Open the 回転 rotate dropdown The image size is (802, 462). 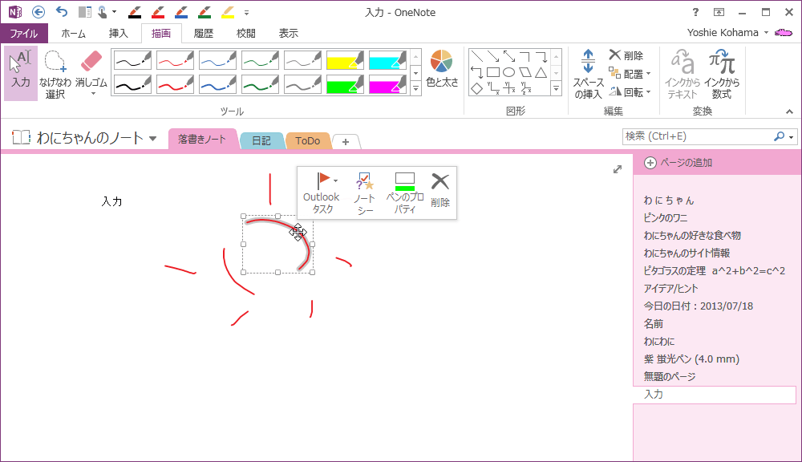click(630, 92)
